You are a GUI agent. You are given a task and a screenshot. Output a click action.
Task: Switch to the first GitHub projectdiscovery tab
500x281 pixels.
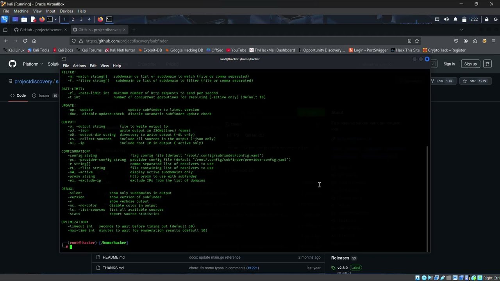[41, 30]
